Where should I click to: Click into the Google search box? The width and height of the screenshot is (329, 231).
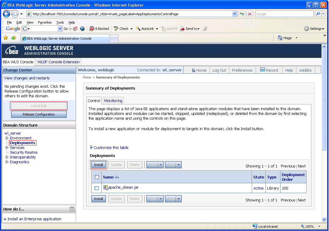point(284,14)
